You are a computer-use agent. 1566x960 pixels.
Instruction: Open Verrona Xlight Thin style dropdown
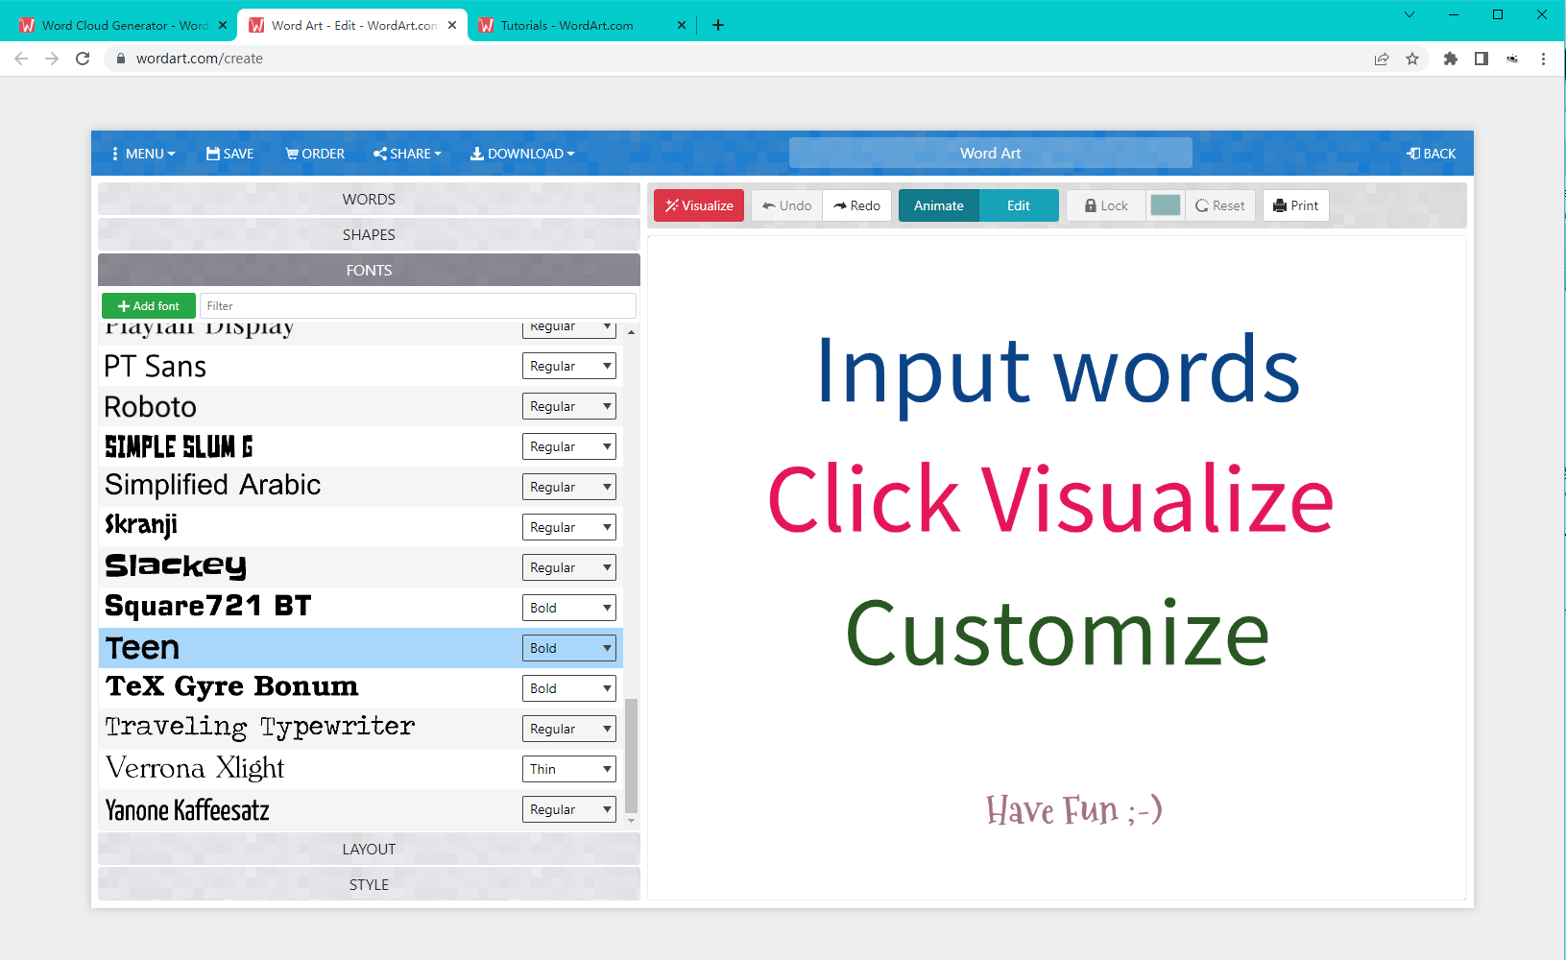click(569, 769)
